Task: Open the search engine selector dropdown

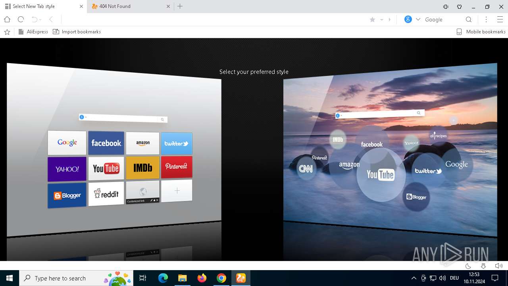Action: pyautogui.click(x=418, y=19)
